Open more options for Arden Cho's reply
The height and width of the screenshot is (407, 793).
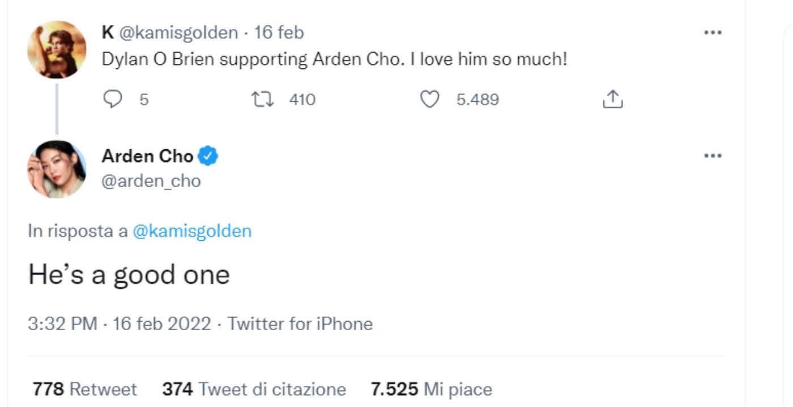714,155
